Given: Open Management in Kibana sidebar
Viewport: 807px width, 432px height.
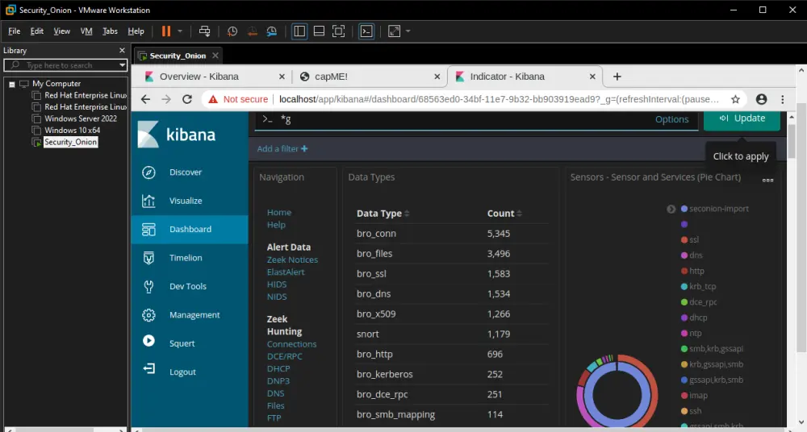Looking at the screenshot, I should 190,315.
